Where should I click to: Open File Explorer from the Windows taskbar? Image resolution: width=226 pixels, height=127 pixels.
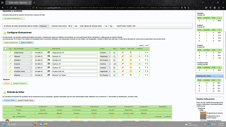coord(46,124)
